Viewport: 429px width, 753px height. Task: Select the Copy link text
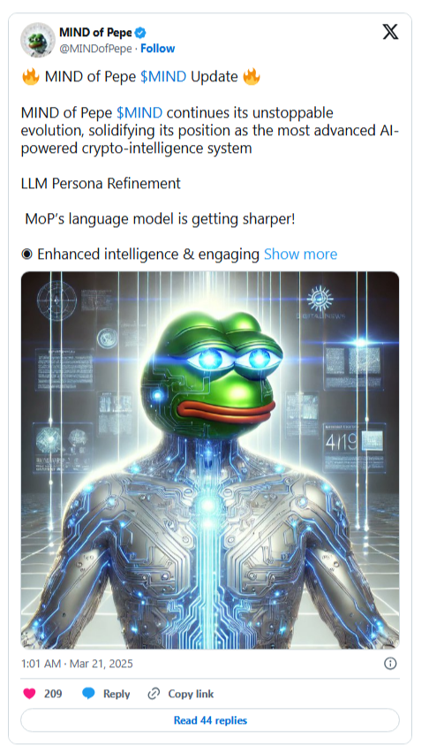191,694
